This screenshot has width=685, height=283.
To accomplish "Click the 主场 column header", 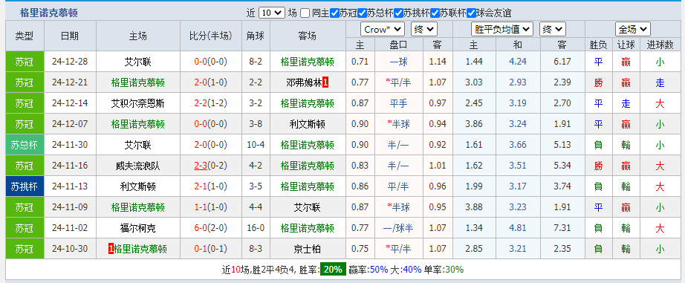I will click(138, 36).
